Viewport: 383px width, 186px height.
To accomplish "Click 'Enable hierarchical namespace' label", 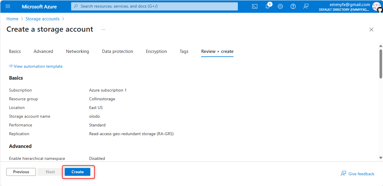I will click(x=37, y=158).
